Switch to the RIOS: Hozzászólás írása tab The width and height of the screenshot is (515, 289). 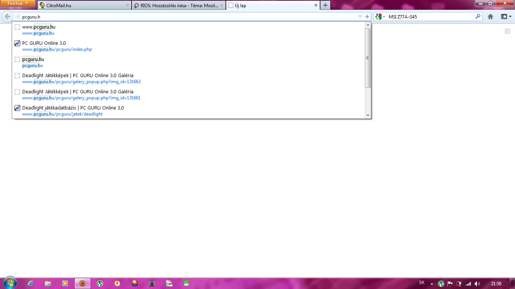tap(179, 5)
